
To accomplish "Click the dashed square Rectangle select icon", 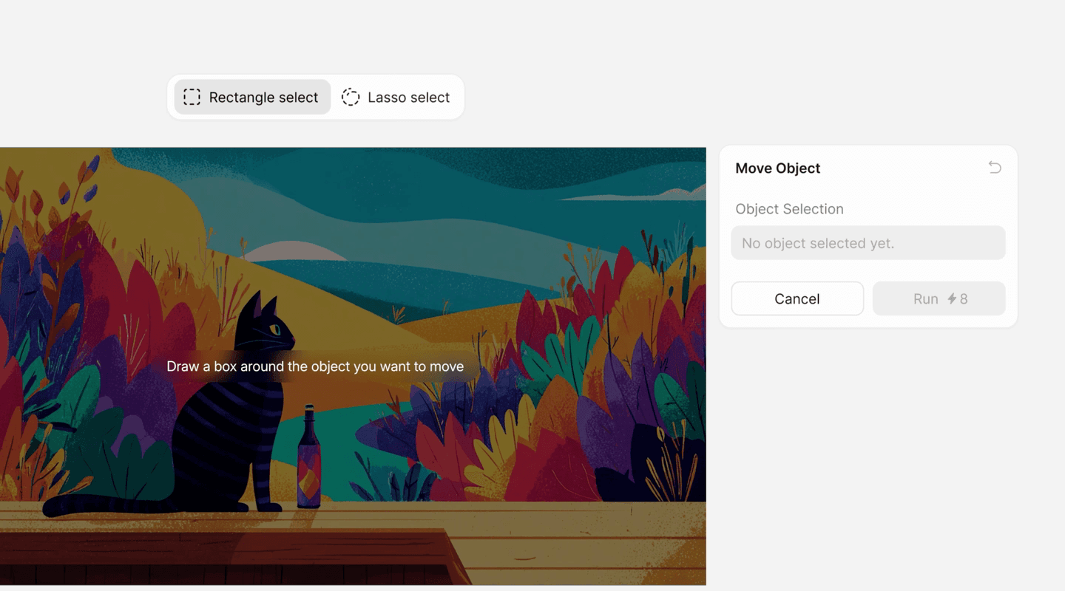I will [192, 98].
